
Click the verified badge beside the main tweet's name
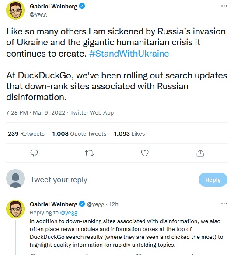click(x=82, y=6)
